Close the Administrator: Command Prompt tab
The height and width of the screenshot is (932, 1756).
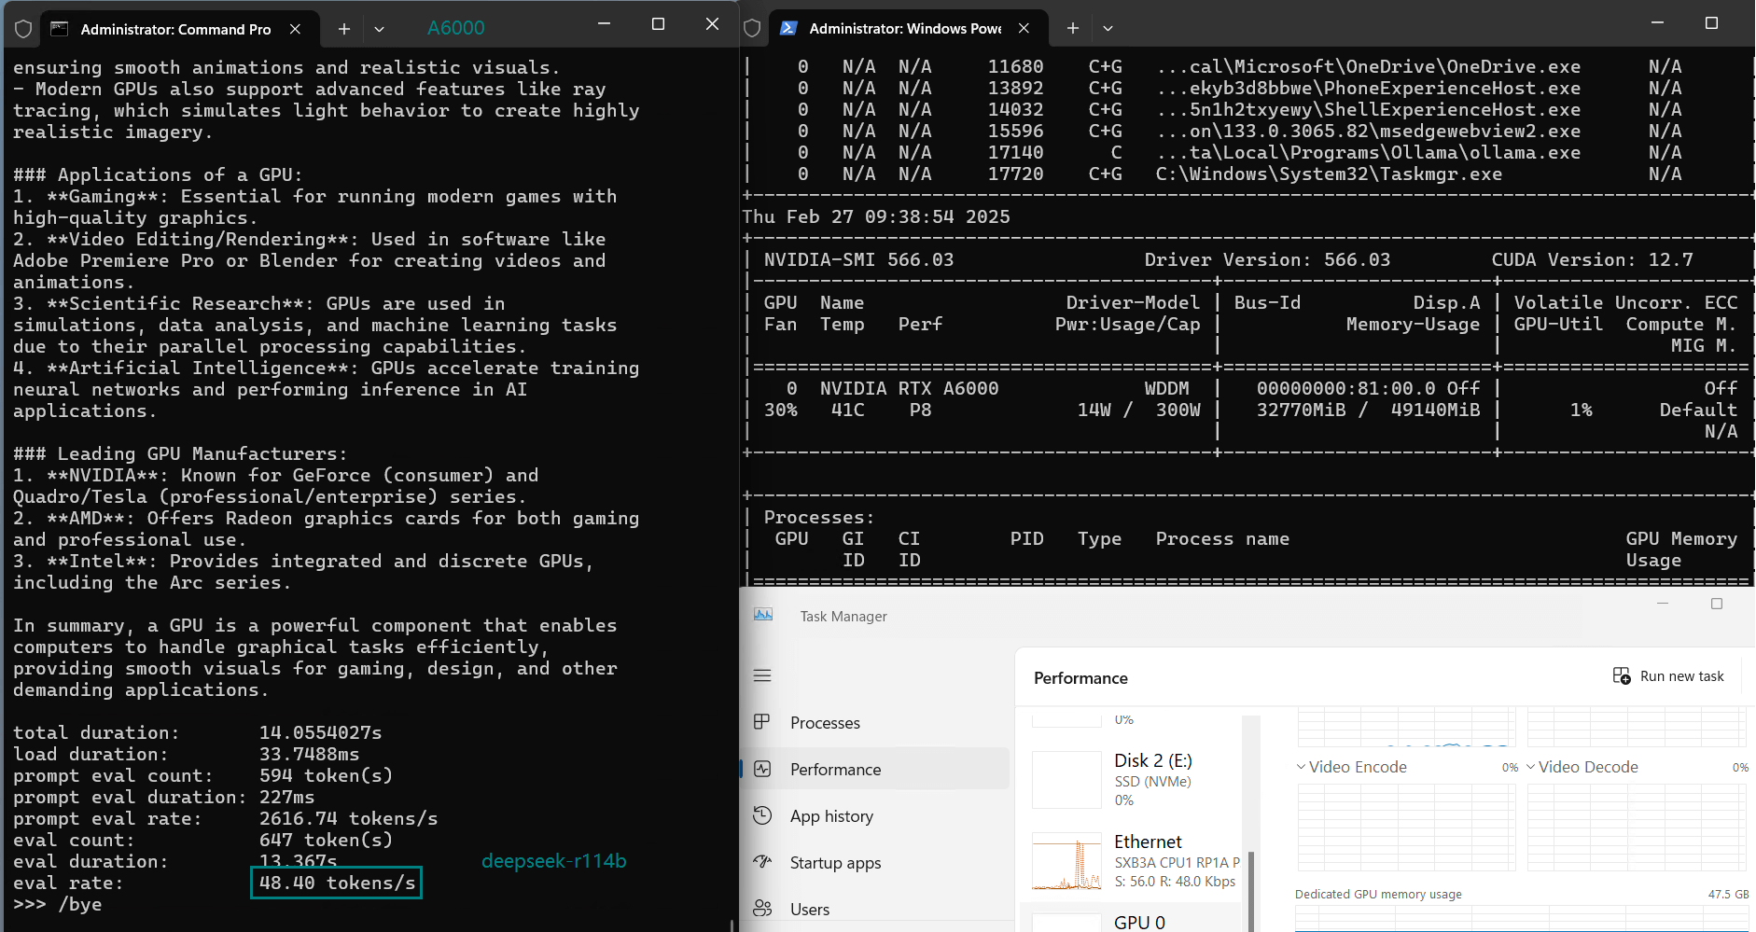295,29
